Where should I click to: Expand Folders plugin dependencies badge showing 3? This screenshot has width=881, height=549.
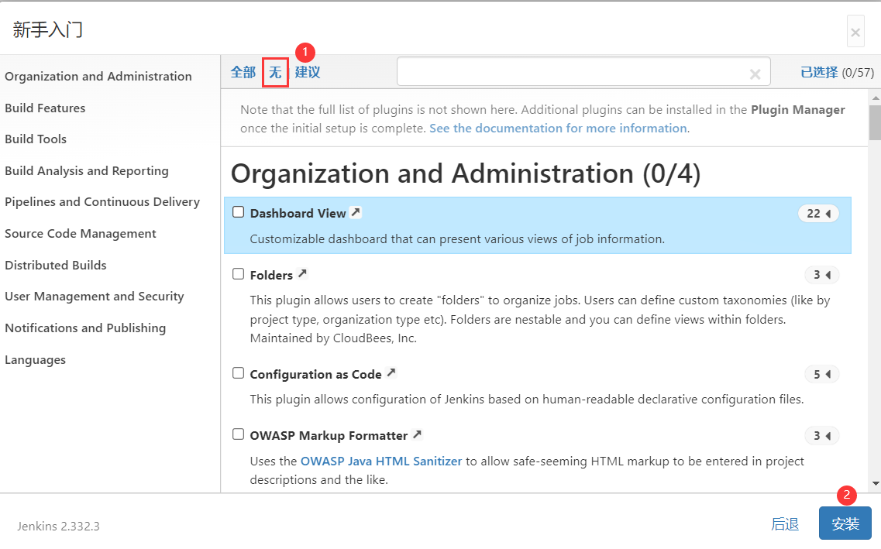(x=821, y=275)
